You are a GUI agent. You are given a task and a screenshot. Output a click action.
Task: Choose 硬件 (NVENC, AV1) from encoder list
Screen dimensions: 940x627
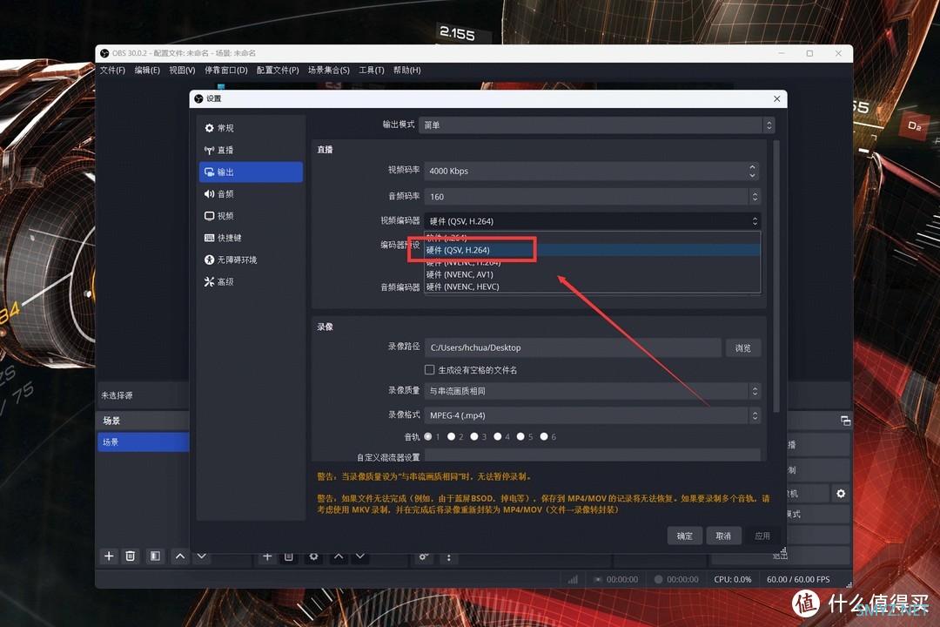pos(593,274)
